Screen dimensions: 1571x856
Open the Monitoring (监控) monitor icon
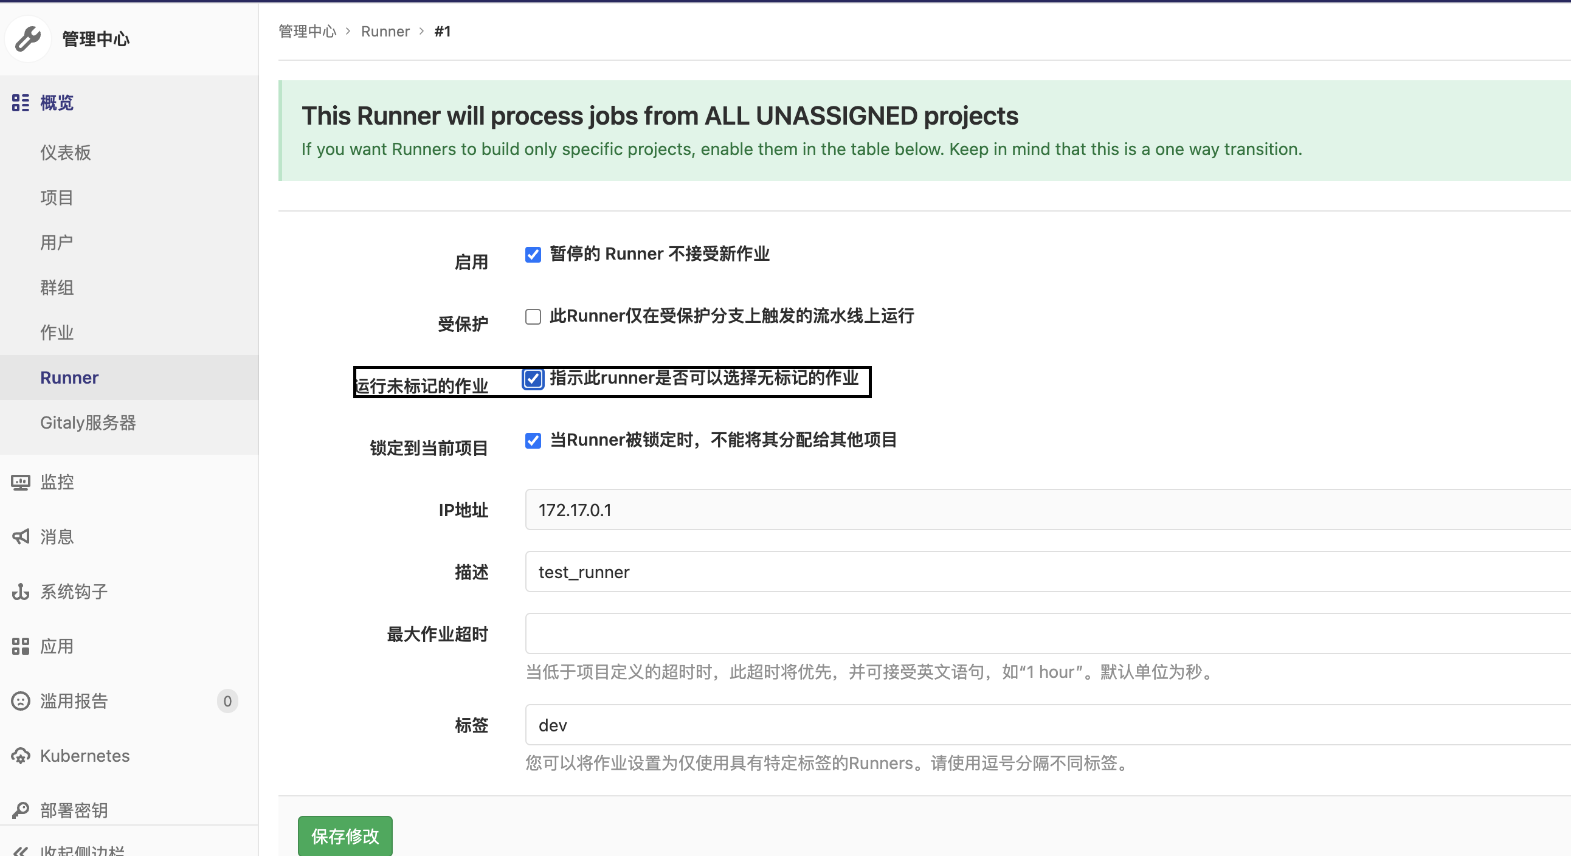point(20,482)
